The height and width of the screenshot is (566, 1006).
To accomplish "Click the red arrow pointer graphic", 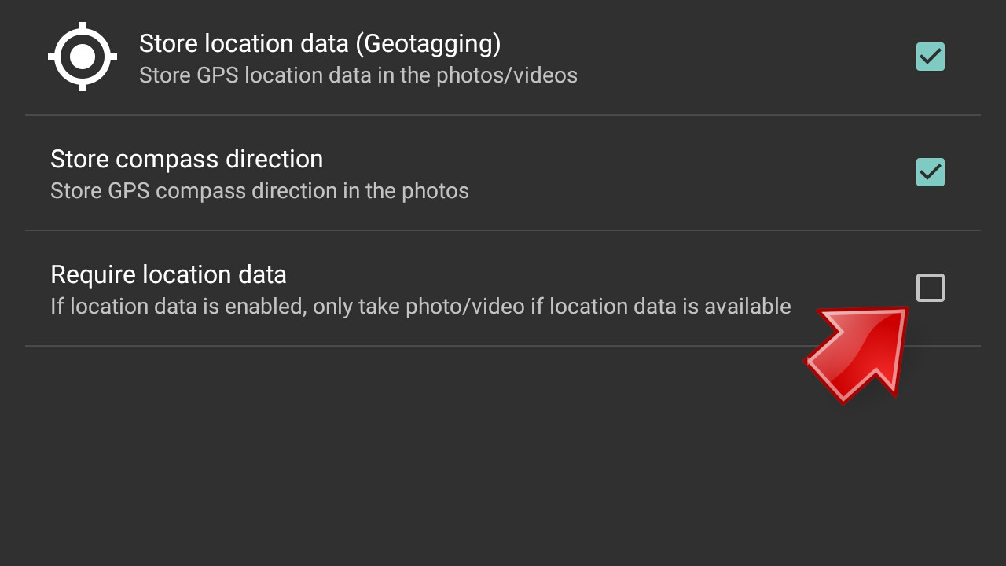I will pyautogui.click(x=858, y=353).
